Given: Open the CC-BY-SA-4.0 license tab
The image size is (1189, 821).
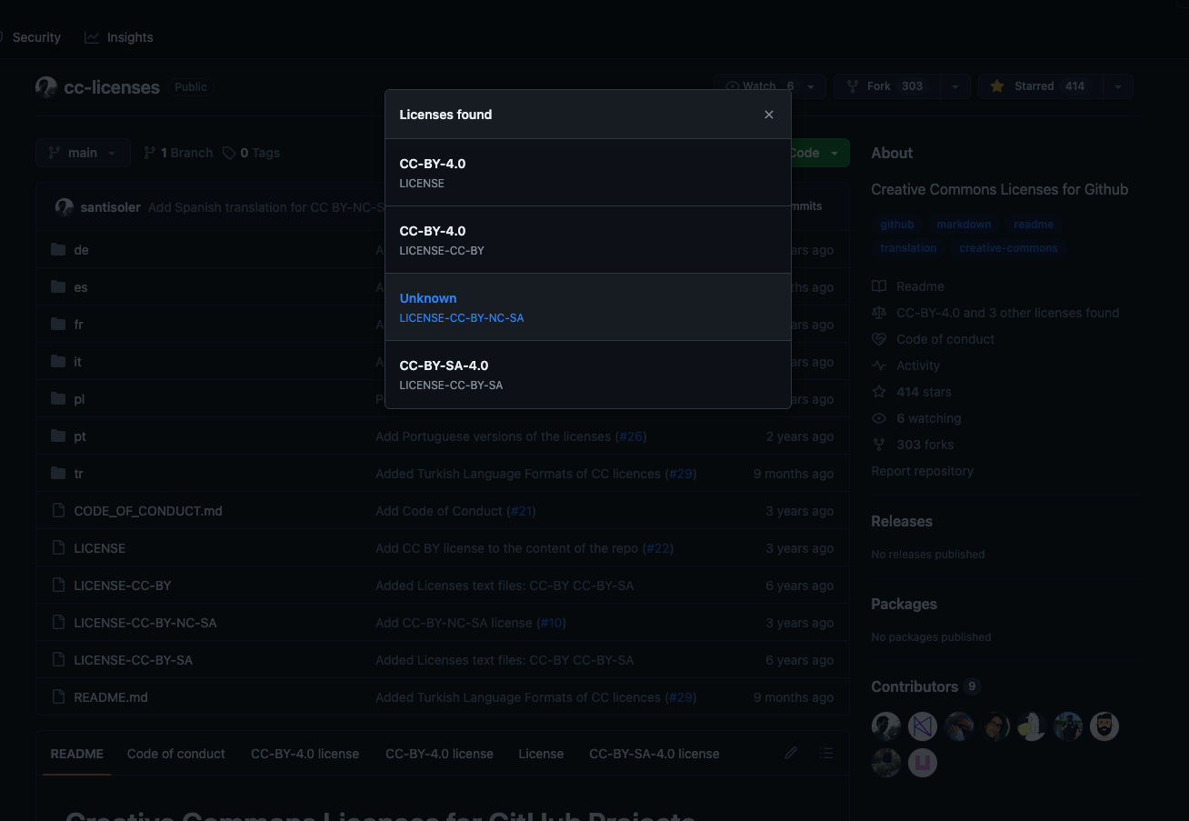Looking at the screenshot, I should (x=654, y=754).
